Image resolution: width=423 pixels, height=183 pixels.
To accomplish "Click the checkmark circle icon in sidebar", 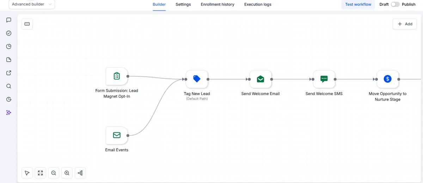I will [x=9, y=33].
